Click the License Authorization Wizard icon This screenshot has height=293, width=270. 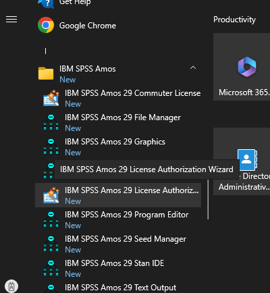pos(51,195)
